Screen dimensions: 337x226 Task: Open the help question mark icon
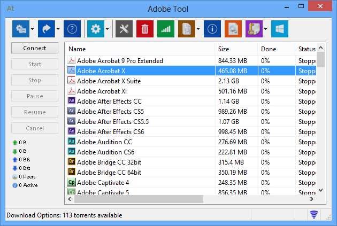click(x=72, y=29)
